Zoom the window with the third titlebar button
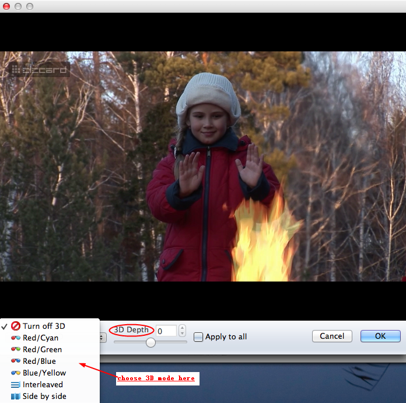The width and height of the screenshot is (406, 403). click(30, 6)
